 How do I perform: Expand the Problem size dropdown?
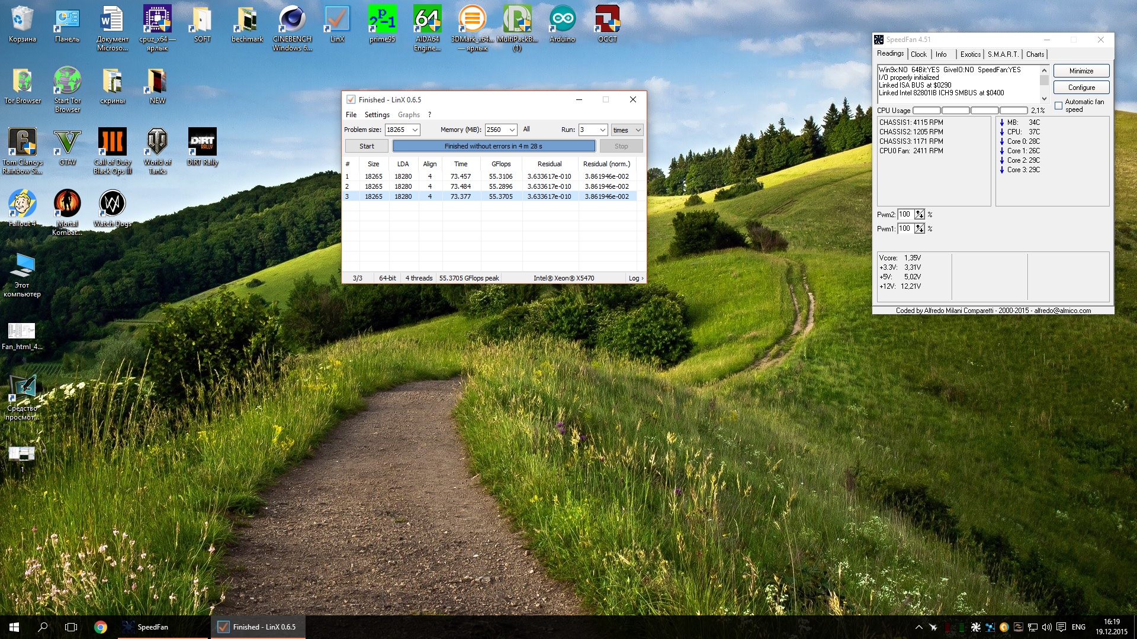[x=415, y=130]
